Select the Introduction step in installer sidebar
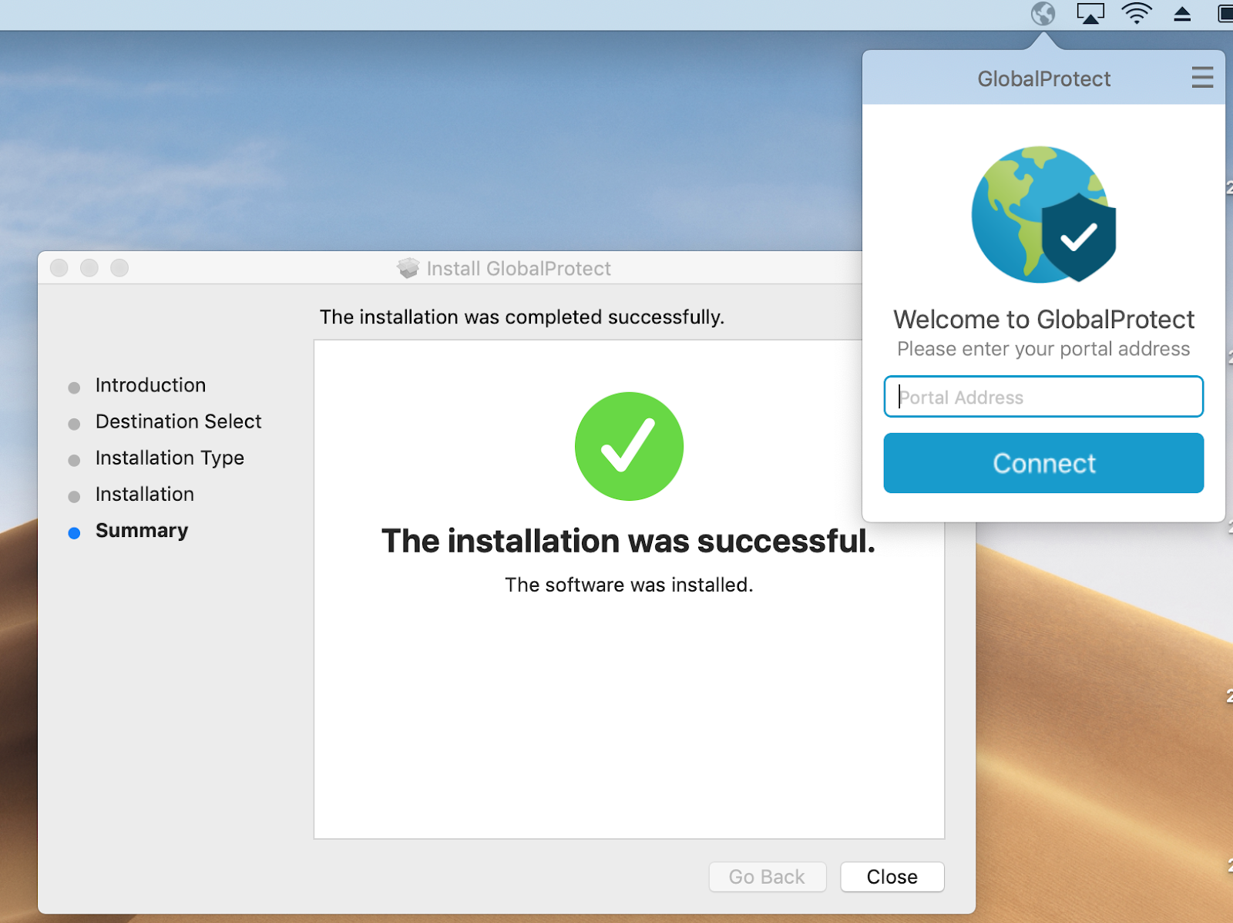 pos(150,385)
